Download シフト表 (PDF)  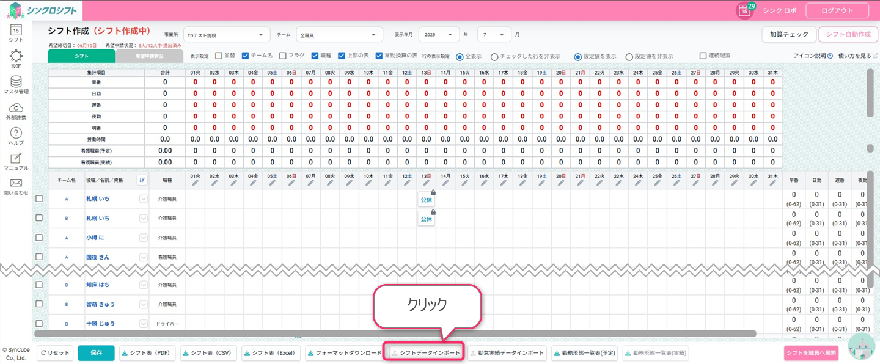click(x=147, y=353)
